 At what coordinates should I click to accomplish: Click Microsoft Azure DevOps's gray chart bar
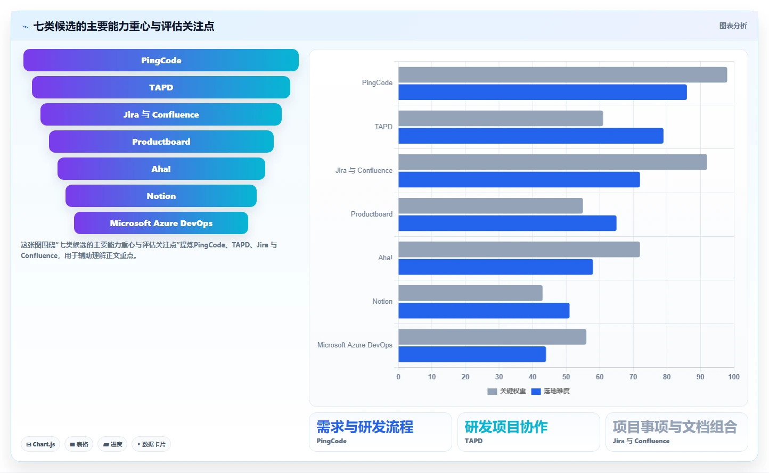pos(492,336)
